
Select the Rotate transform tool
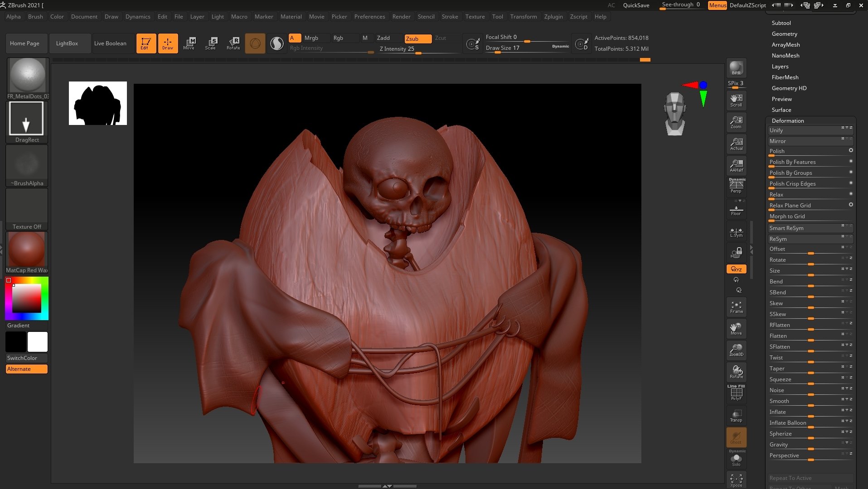[x=233, y=43]
